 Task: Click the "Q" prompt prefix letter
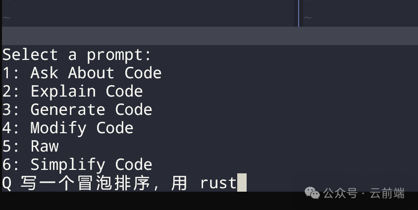pyautogui.click(x=6, y=184)
